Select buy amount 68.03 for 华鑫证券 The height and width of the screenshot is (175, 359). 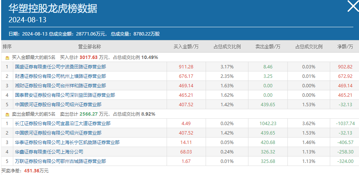pyautogui.click(x=186, y=152)
